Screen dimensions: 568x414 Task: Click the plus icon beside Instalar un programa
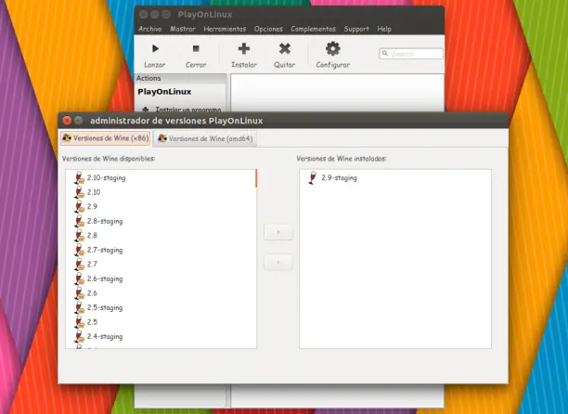click(x=146, y=109)
